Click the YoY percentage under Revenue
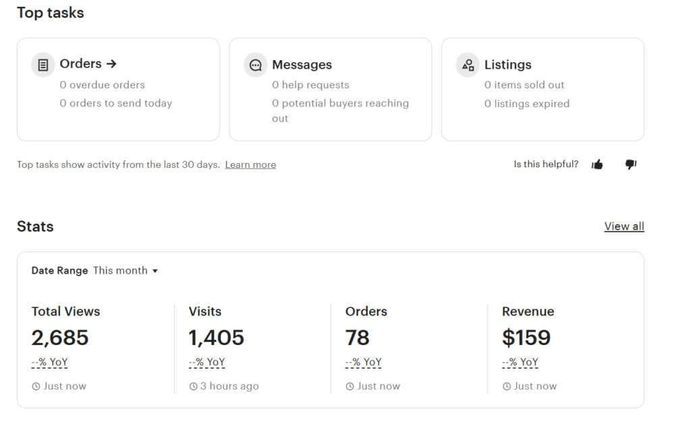The image size is (691, 424). [x=520, y=362]
